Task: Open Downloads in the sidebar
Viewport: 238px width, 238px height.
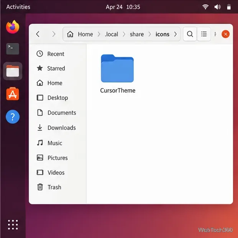Action: coord(56,128)
